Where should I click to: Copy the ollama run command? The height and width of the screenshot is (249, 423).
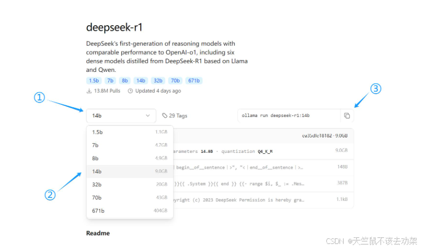point(347,116)
